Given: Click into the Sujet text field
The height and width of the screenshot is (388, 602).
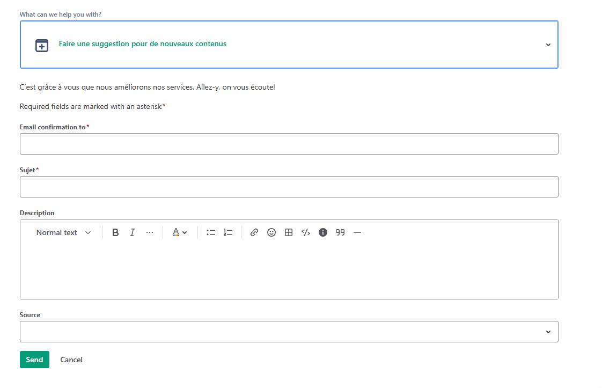Looking at the screenshot, I should [289, 187].
